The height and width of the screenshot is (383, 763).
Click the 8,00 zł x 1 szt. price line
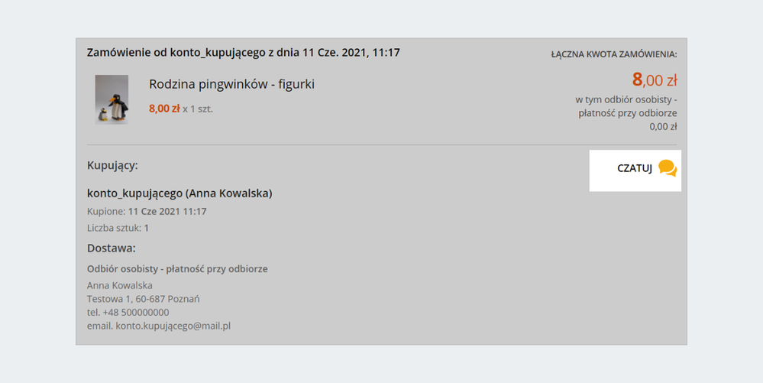[181, 109]
